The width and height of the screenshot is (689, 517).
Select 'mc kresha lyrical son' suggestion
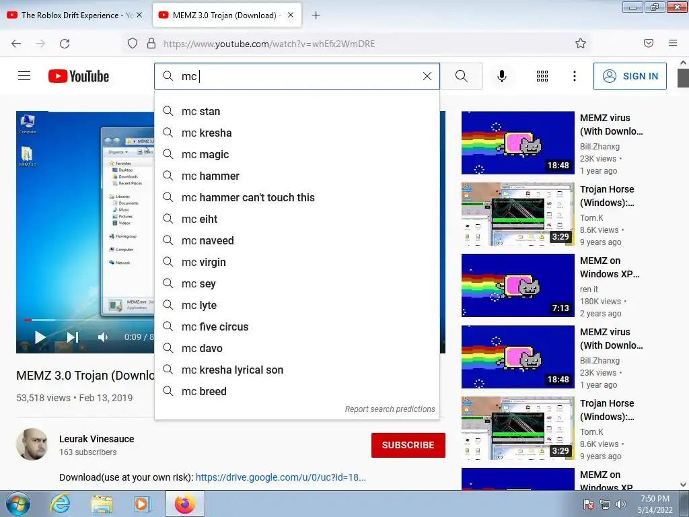click(297, 370)
